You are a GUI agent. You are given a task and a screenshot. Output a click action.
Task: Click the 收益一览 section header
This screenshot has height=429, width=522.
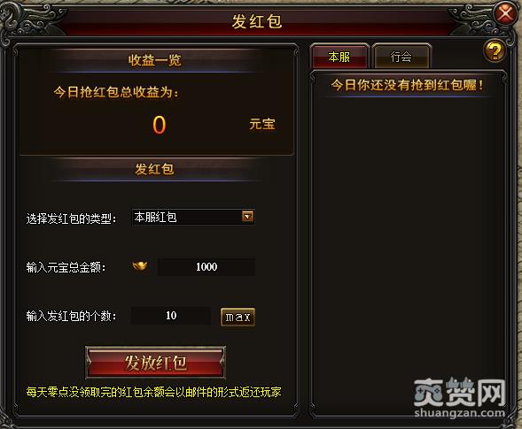pyautogui.click(x=155, y=60)
